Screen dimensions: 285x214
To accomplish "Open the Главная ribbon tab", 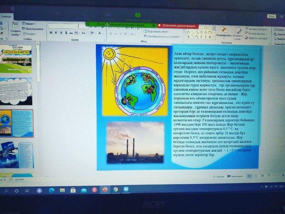I will [x=6, y=17].
